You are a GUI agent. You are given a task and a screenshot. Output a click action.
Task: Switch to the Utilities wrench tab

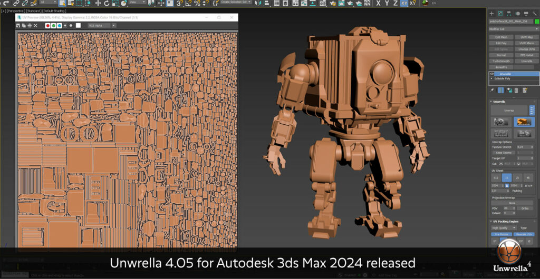coord(535,14)
